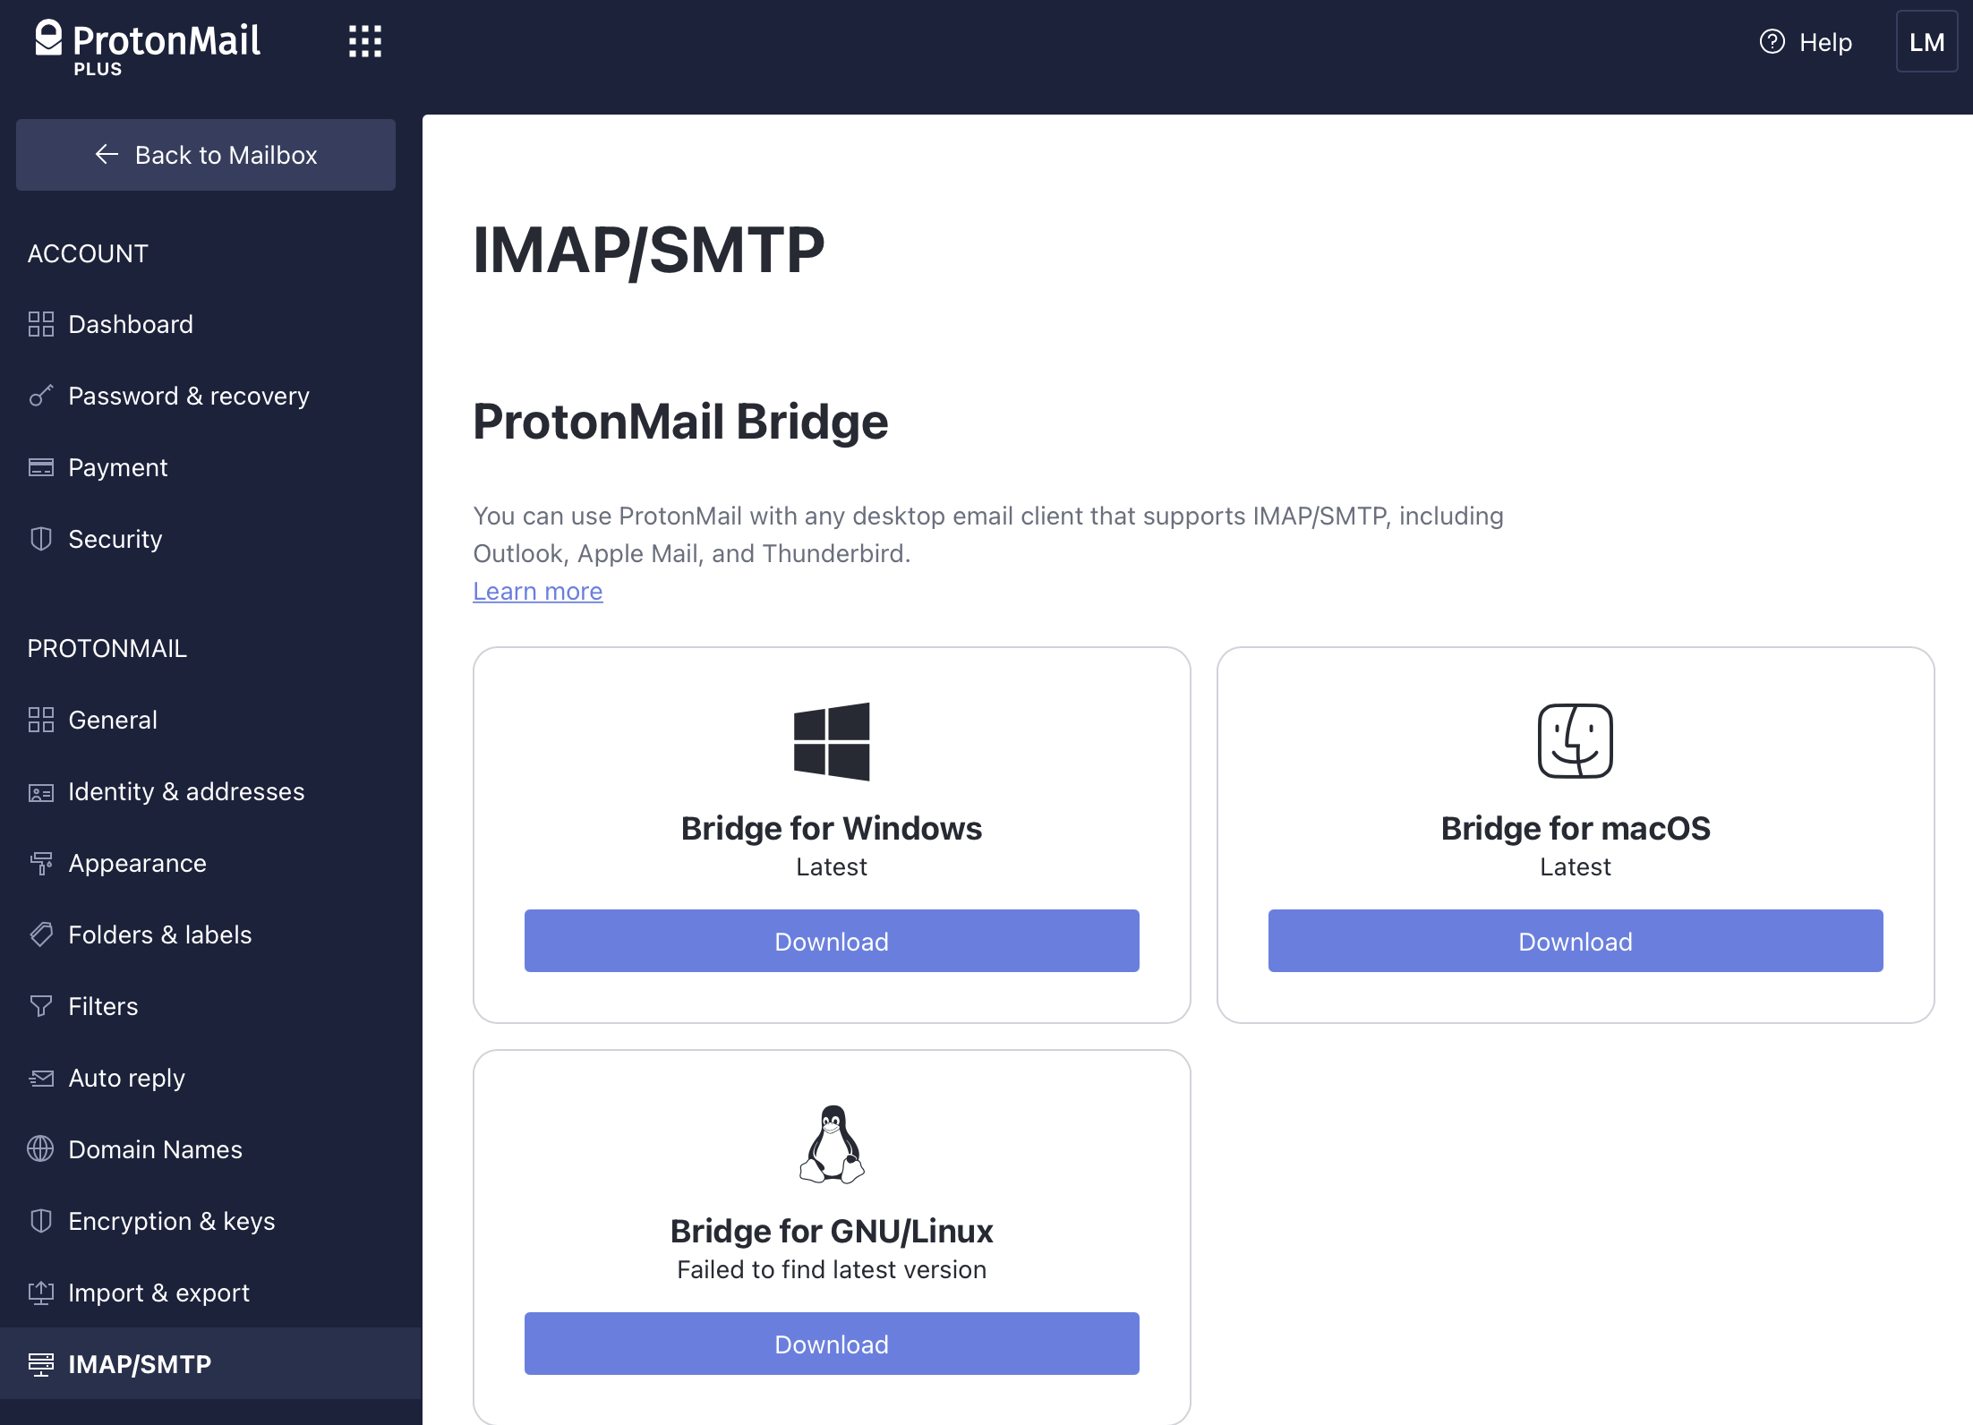Click Back to Mailbox button

[206, 155]
